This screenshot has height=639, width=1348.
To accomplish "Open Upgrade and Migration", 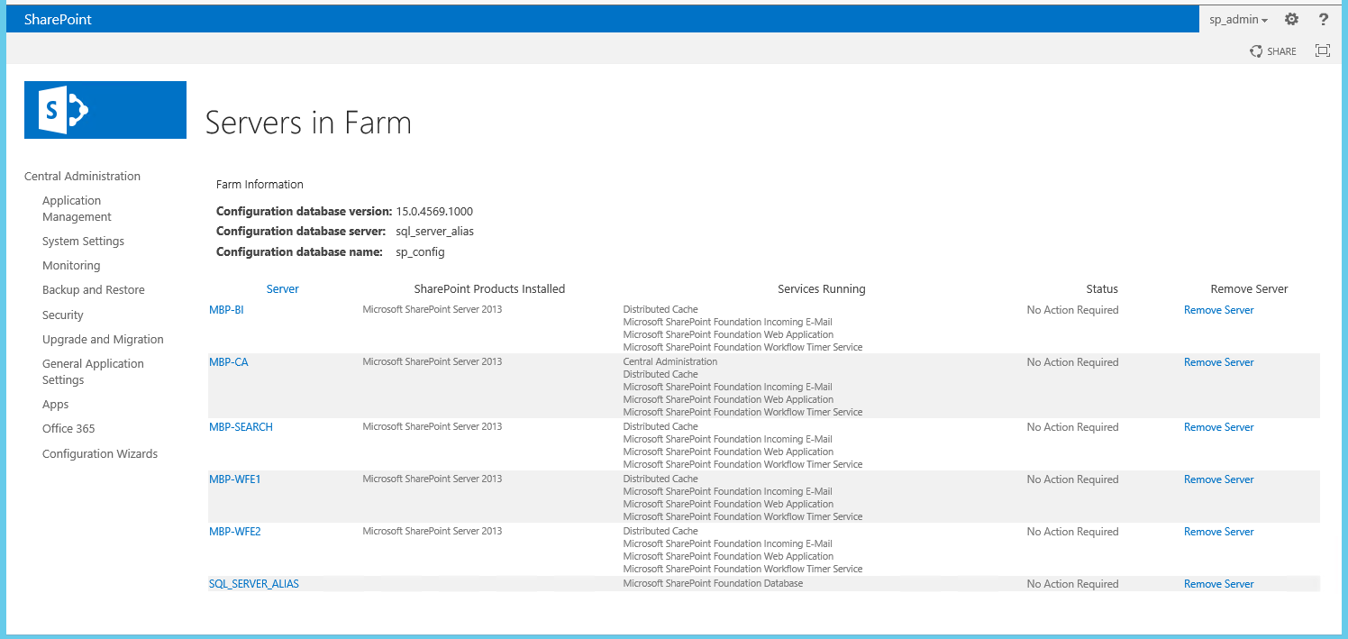I will coord(103,340).
